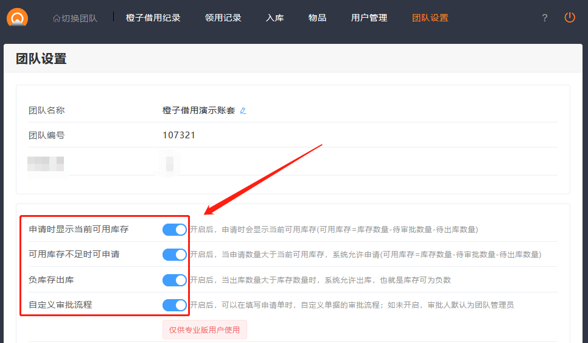Click the team name 橙子借用演示账套
Image resolution: width=588 pixels, height=343 pixels.
tap(198, 111)
